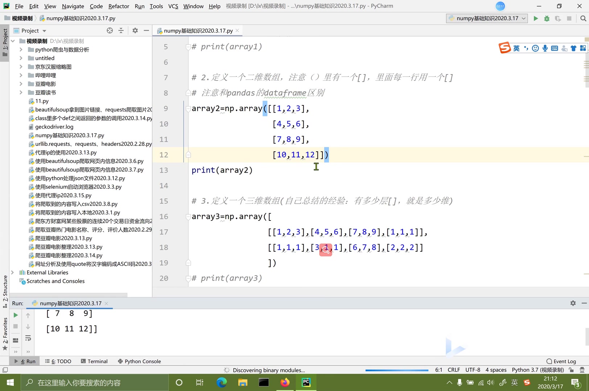Viewport: 589px width, 391px height.
Task: Run the script with green Run button
Action: [x=535, y=18]
